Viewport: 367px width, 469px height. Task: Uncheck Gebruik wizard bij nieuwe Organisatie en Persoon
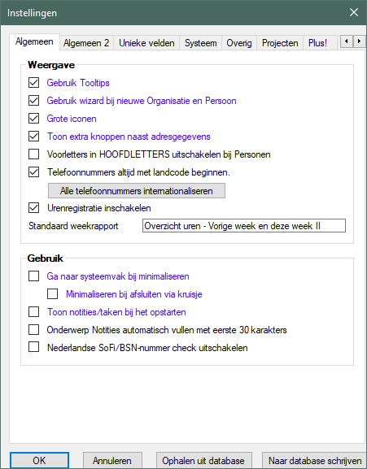pos(33,101)
